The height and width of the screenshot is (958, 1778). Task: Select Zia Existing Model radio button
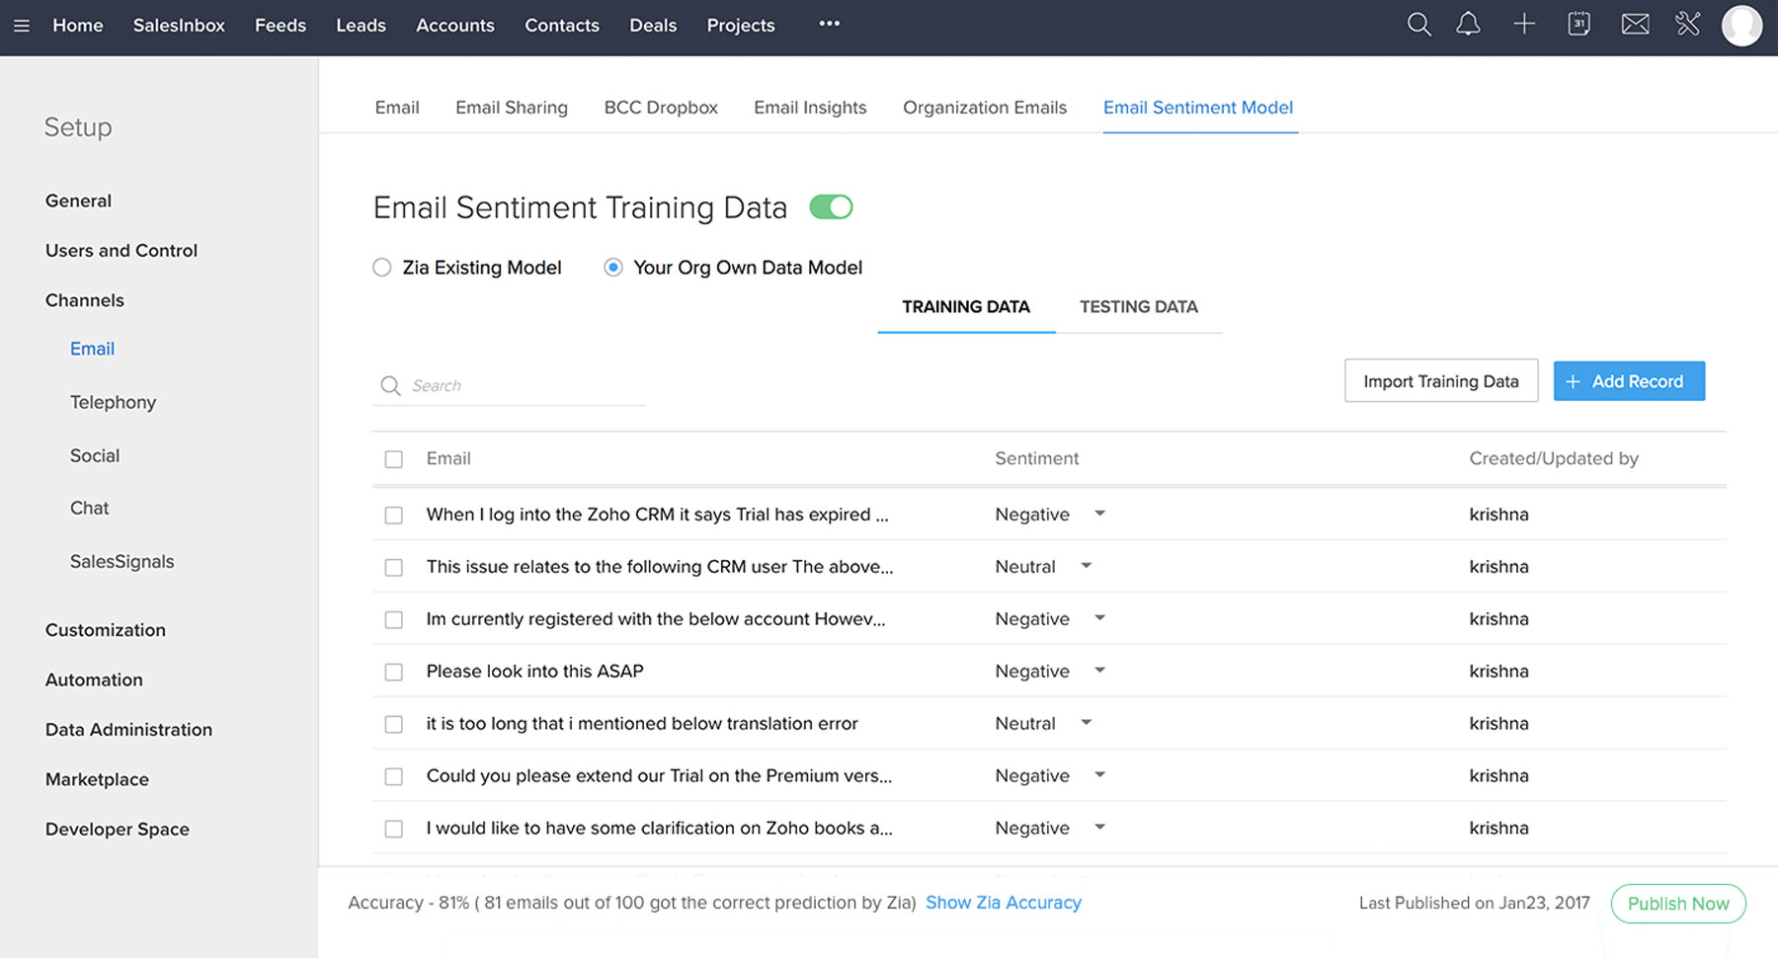(x=382, y=268)
